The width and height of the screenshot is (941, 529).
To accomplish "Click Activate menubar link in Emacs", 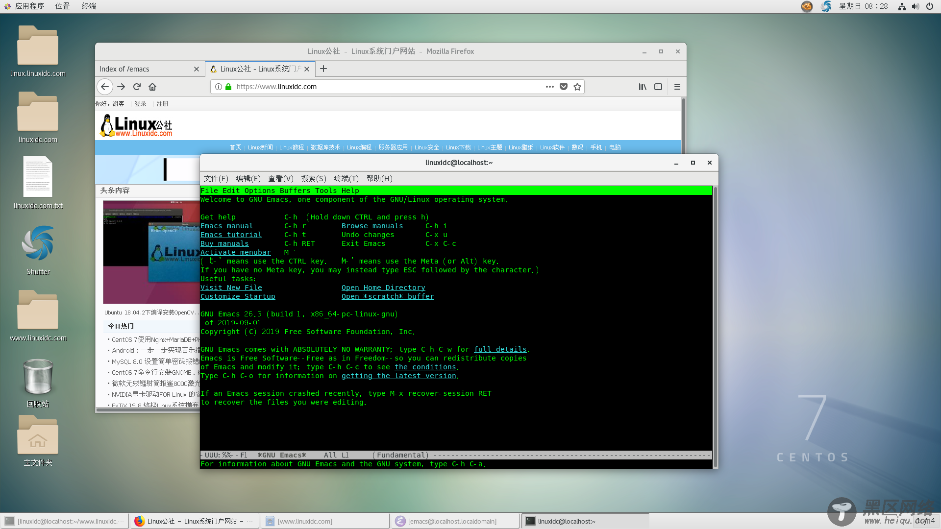I will pos(235,252).
